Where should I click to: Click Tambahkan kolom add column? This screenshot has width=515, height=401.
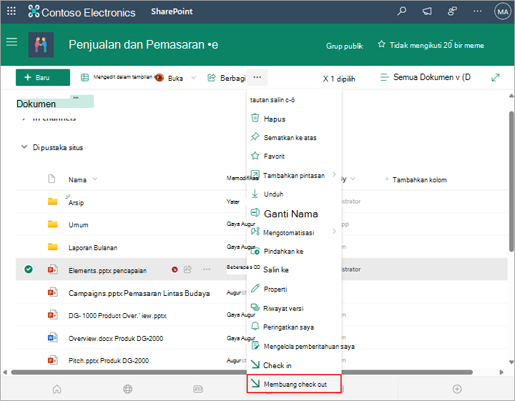[416, 179]
